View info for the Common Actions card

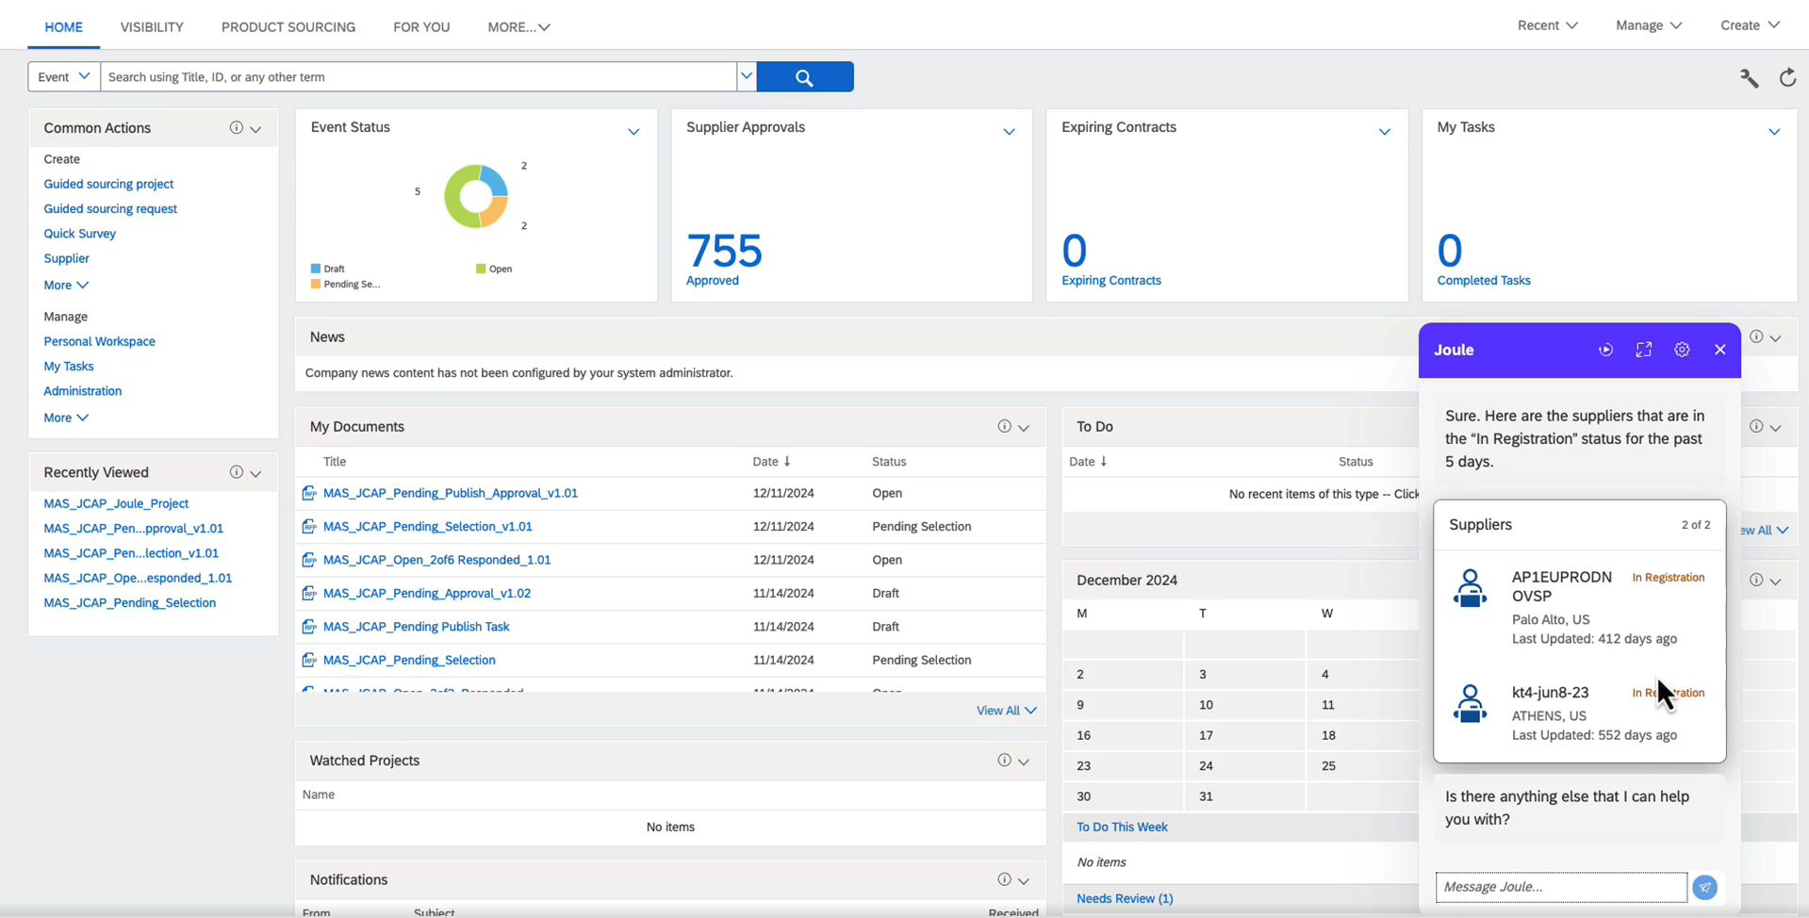[x=236, y=127]
